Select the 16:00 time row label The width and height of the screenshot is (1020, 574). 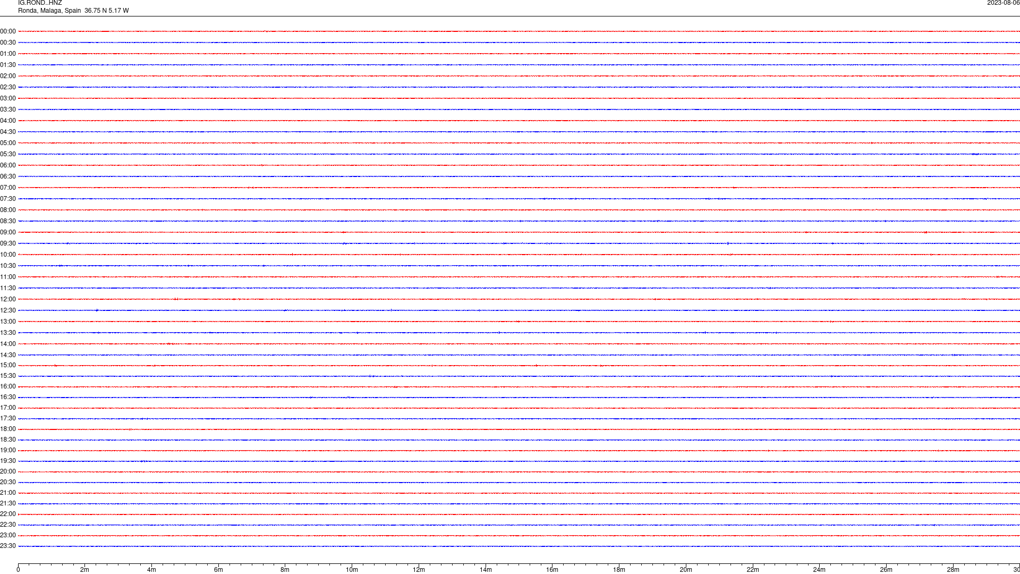coord(8,386)
